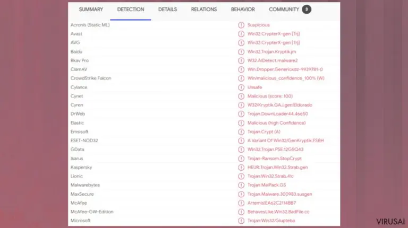Image resolution: width=408 pixels, height=228 pixels.
Task: Click alert icon in the Ikarus row
Action: [241, 159]
